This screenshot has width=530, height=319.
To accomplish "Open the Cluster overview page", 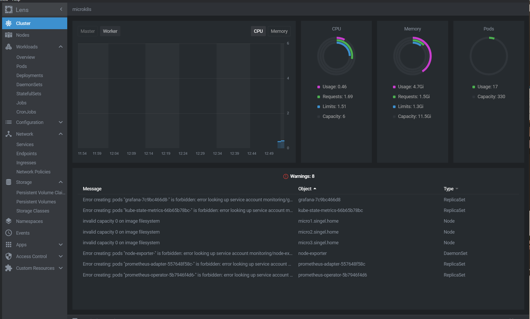I will 35,23.
